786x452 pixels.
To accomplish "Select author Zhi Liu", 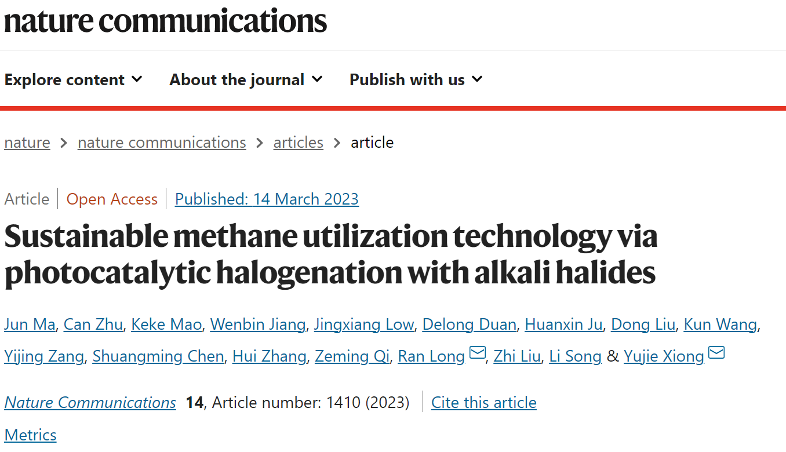I will [x=517, y=356].
